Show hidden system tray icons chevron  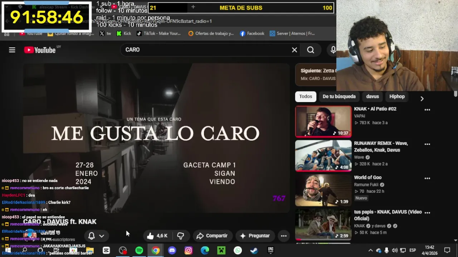[370, 251]
